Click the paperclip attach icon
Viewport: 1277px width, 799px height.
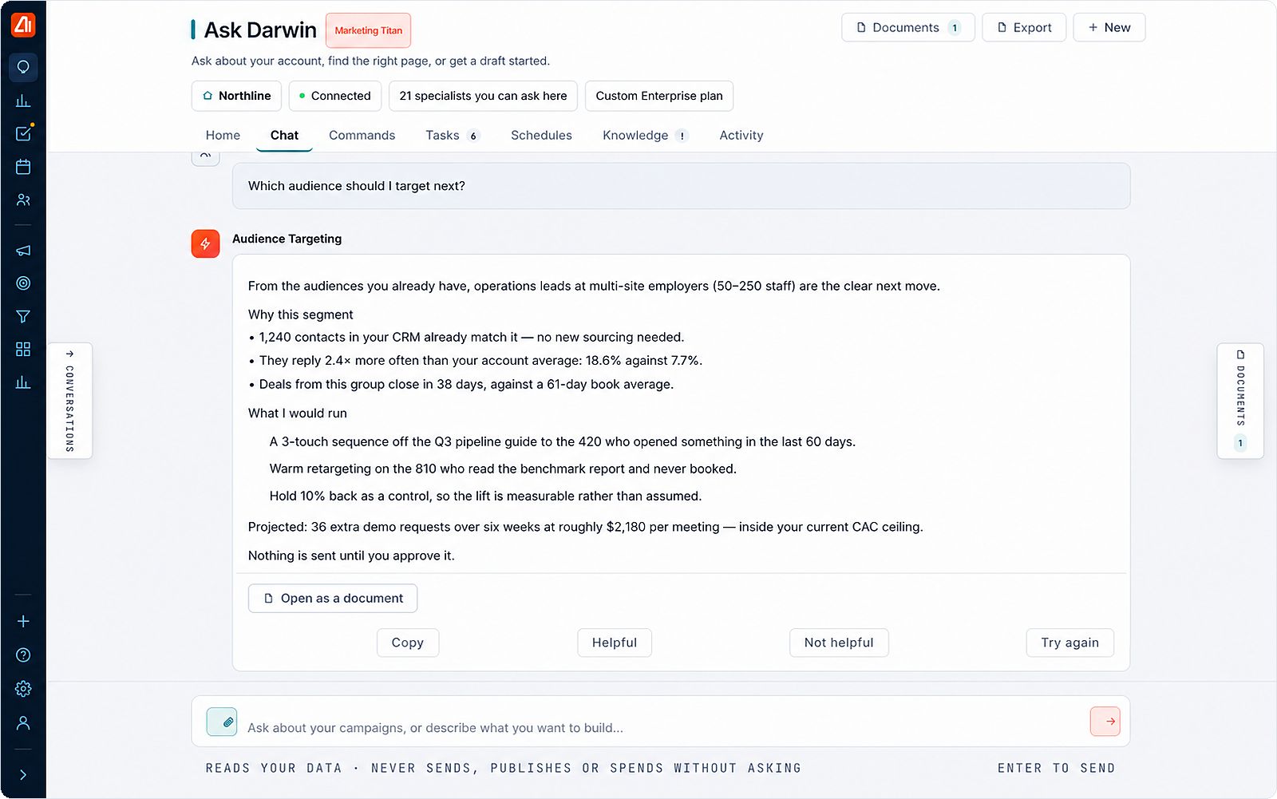(x=222, y=722)
